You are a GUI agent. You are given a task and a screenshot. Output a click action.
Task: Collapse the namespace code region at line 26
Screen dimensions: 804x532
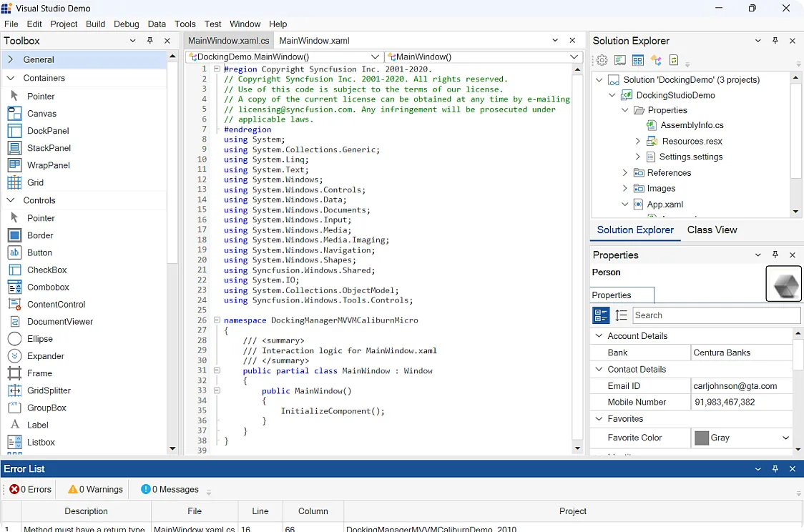pyautogui.click(x=217, y=320)
